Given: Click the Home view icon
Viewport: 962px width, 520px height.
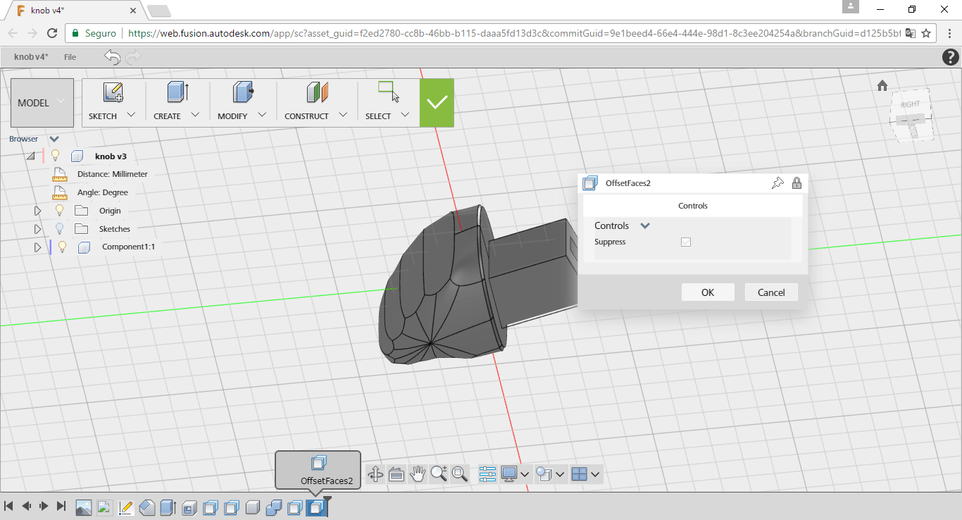Looking at the screenshot, I should point(882,85).
